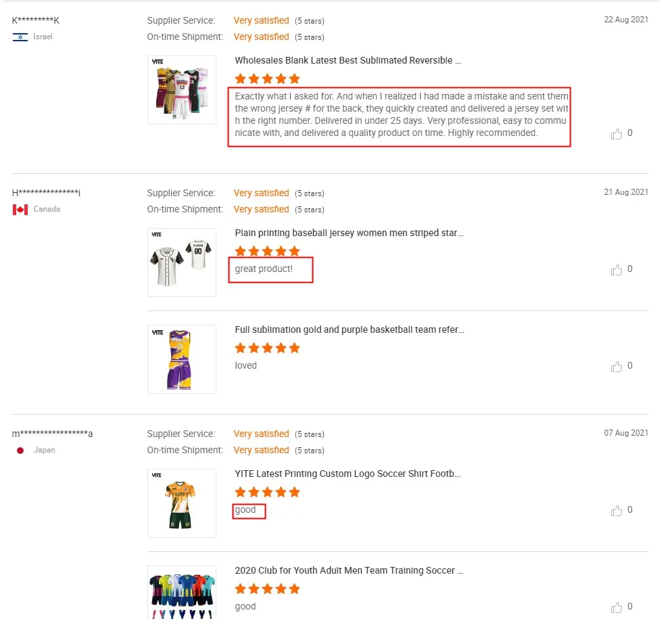Open '2020 Club for Youth Adult Men' link
Image resolution: width=662 pixels, height=619 pixels.
click(x=350, y=570)
